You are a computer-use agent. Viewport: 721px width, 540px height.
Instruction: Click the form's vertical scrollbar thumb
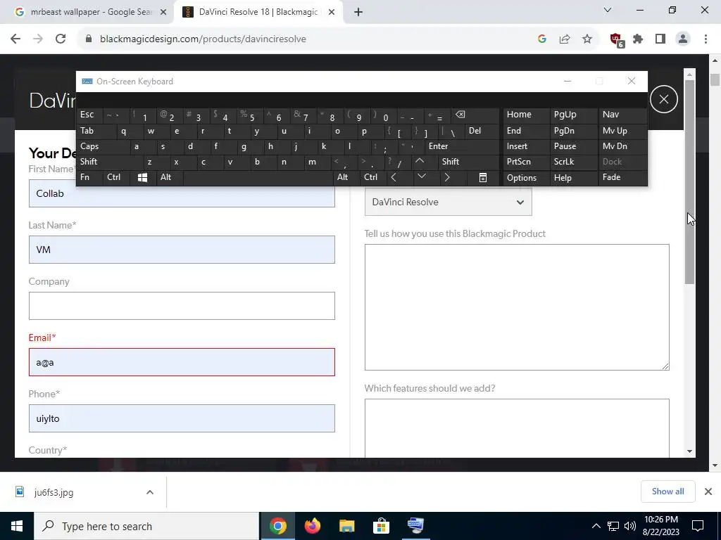pyautogui.click(x=689, y=181)
